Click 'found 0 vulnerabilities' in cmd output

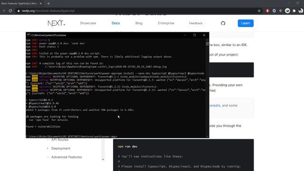[43, 127]
